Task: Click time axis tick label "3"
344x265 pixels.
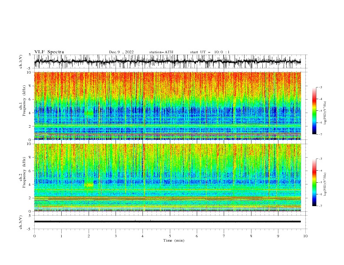Action: click(x=116, y=236)
